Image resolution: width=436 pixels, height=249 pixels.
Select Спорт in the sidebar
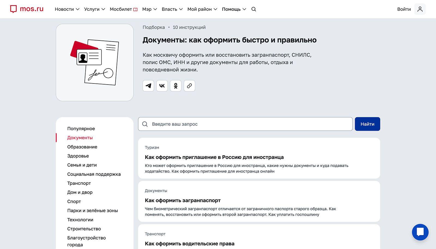(x=74, y=201)
